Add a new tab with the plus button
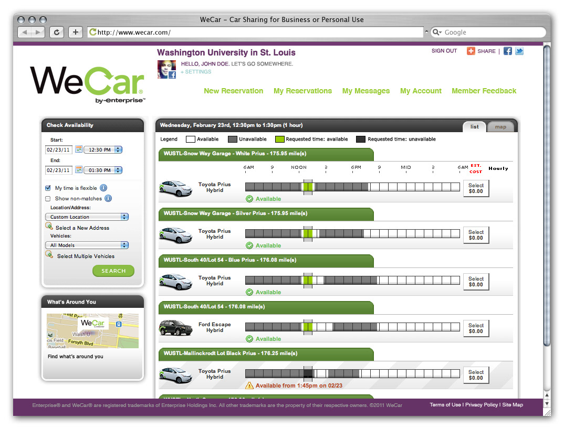 (76, 33)
